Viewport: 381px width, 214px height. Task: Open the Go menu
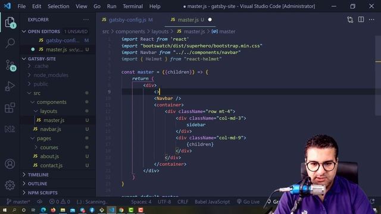pyautogui.click(x=96, y=7)
